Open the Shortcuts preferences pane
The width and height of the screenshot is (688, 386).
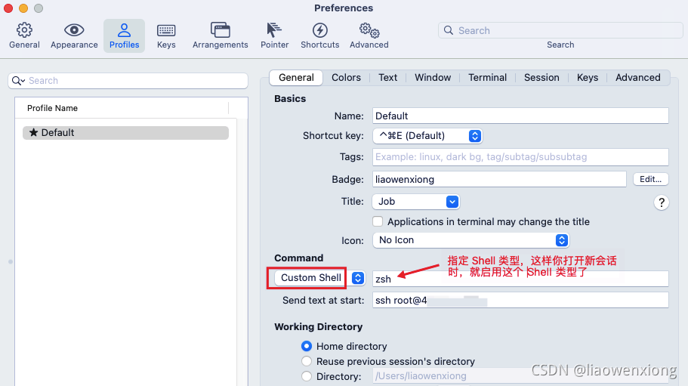coord(320,36)
